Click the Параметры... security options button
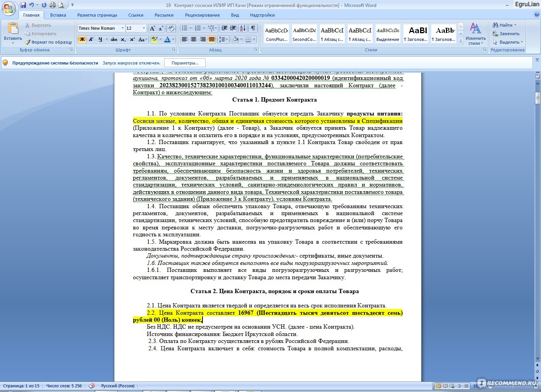 (x=185, y=63)
